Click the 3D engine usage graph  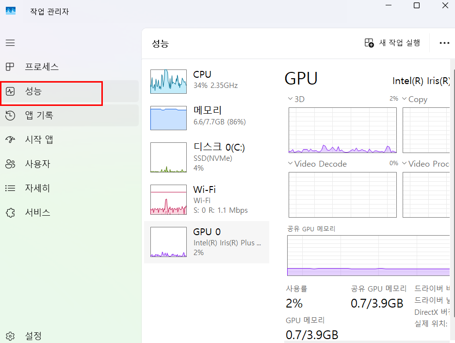[x=342, y=130]
